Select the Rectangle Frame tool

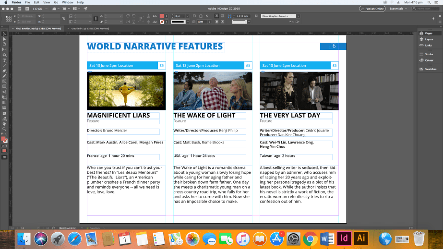(x=4, y=81)
